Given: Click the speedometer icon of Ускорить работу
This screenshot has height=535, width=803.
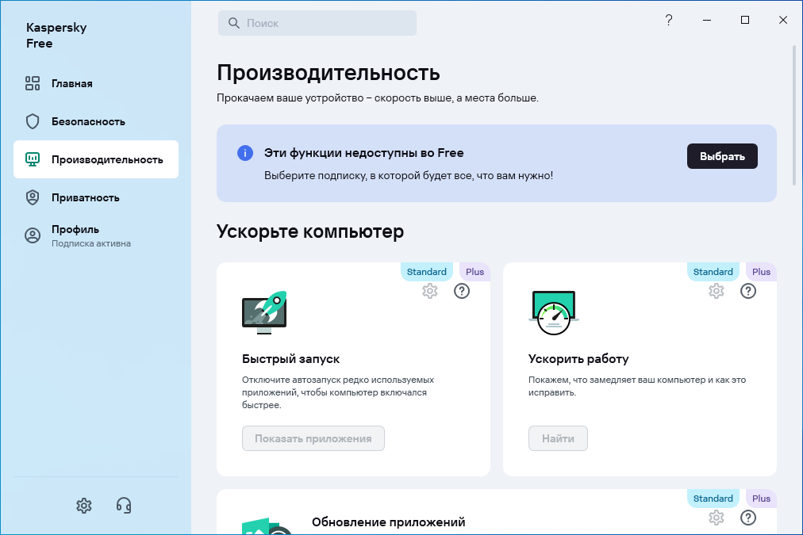Looking at the screenshot, I should (x=554, y=312).
